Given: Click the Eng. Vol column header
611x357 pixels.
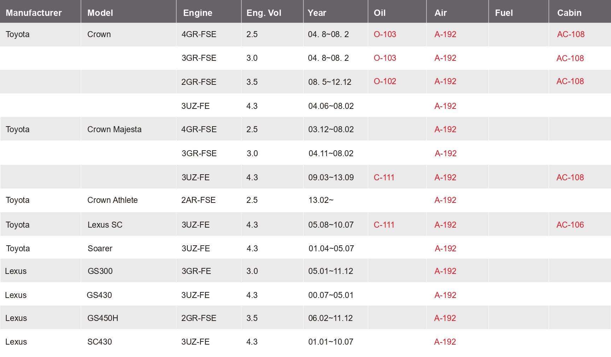Looking at the screenshot, I should (264, 13).
